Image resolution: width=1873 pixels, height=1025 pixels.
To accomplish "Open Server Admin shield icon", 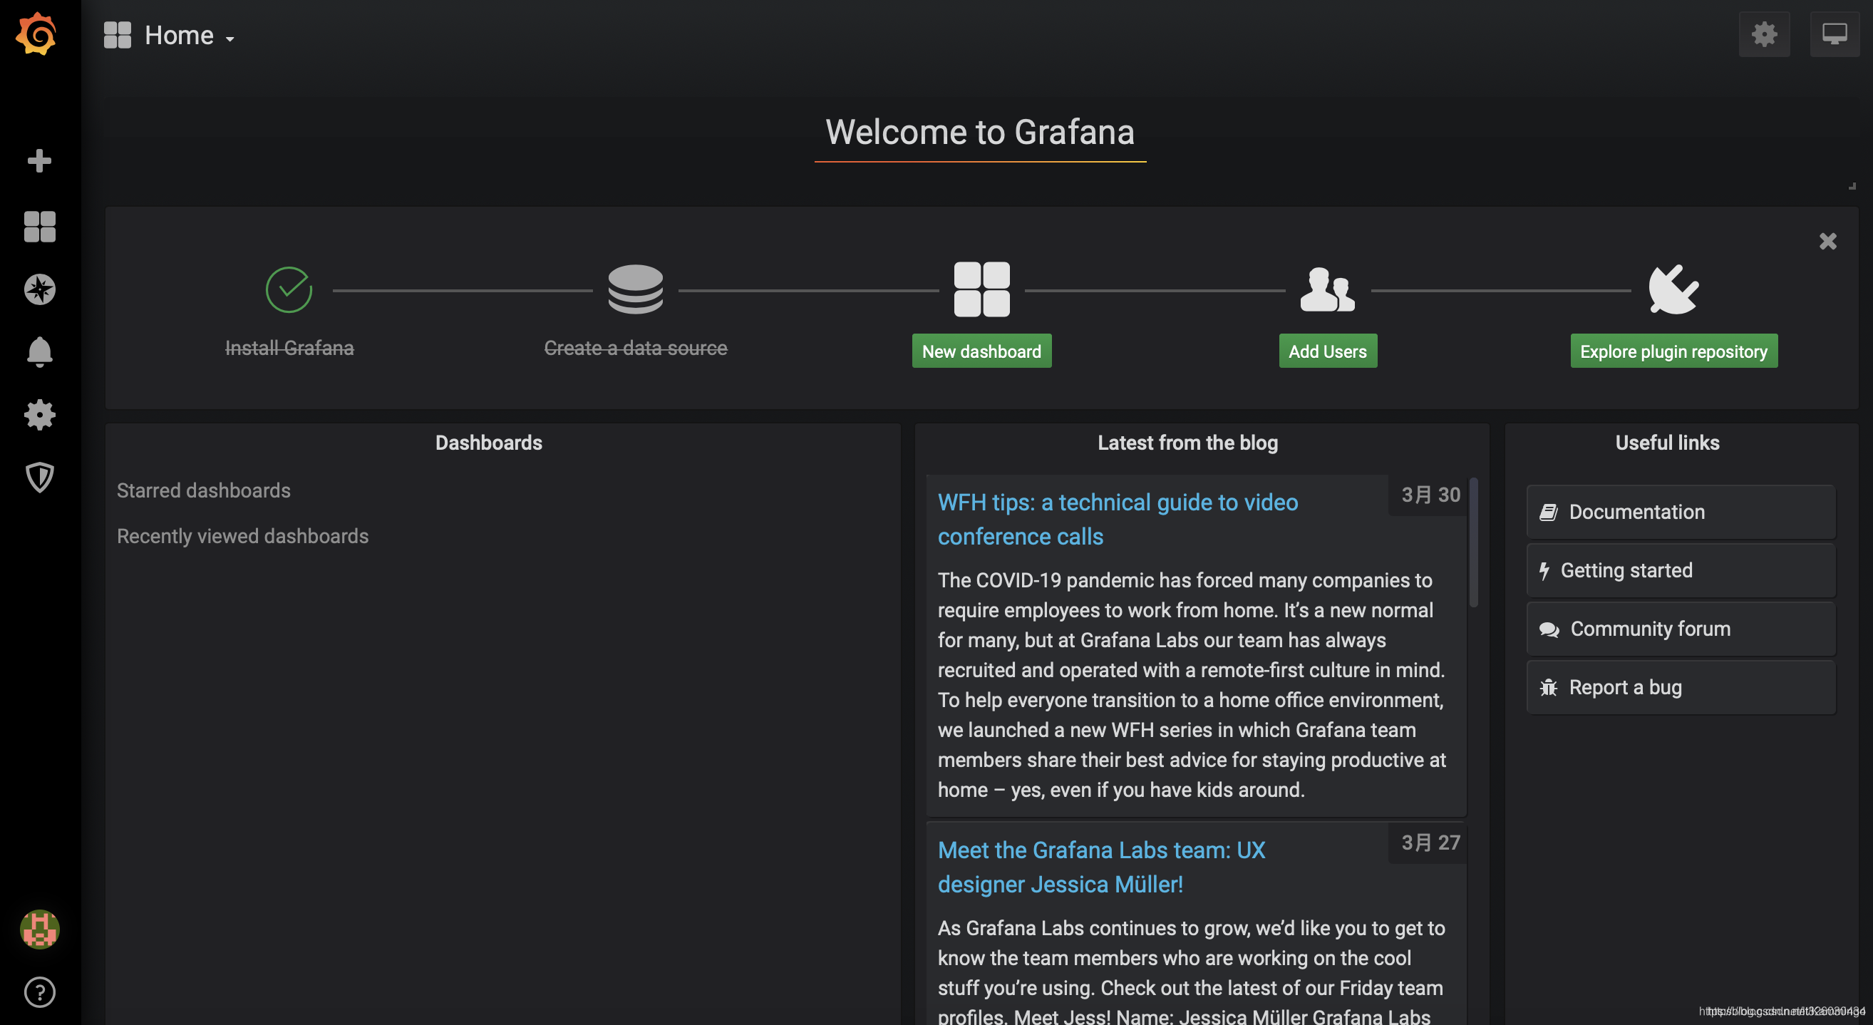I will click(39, 477).
